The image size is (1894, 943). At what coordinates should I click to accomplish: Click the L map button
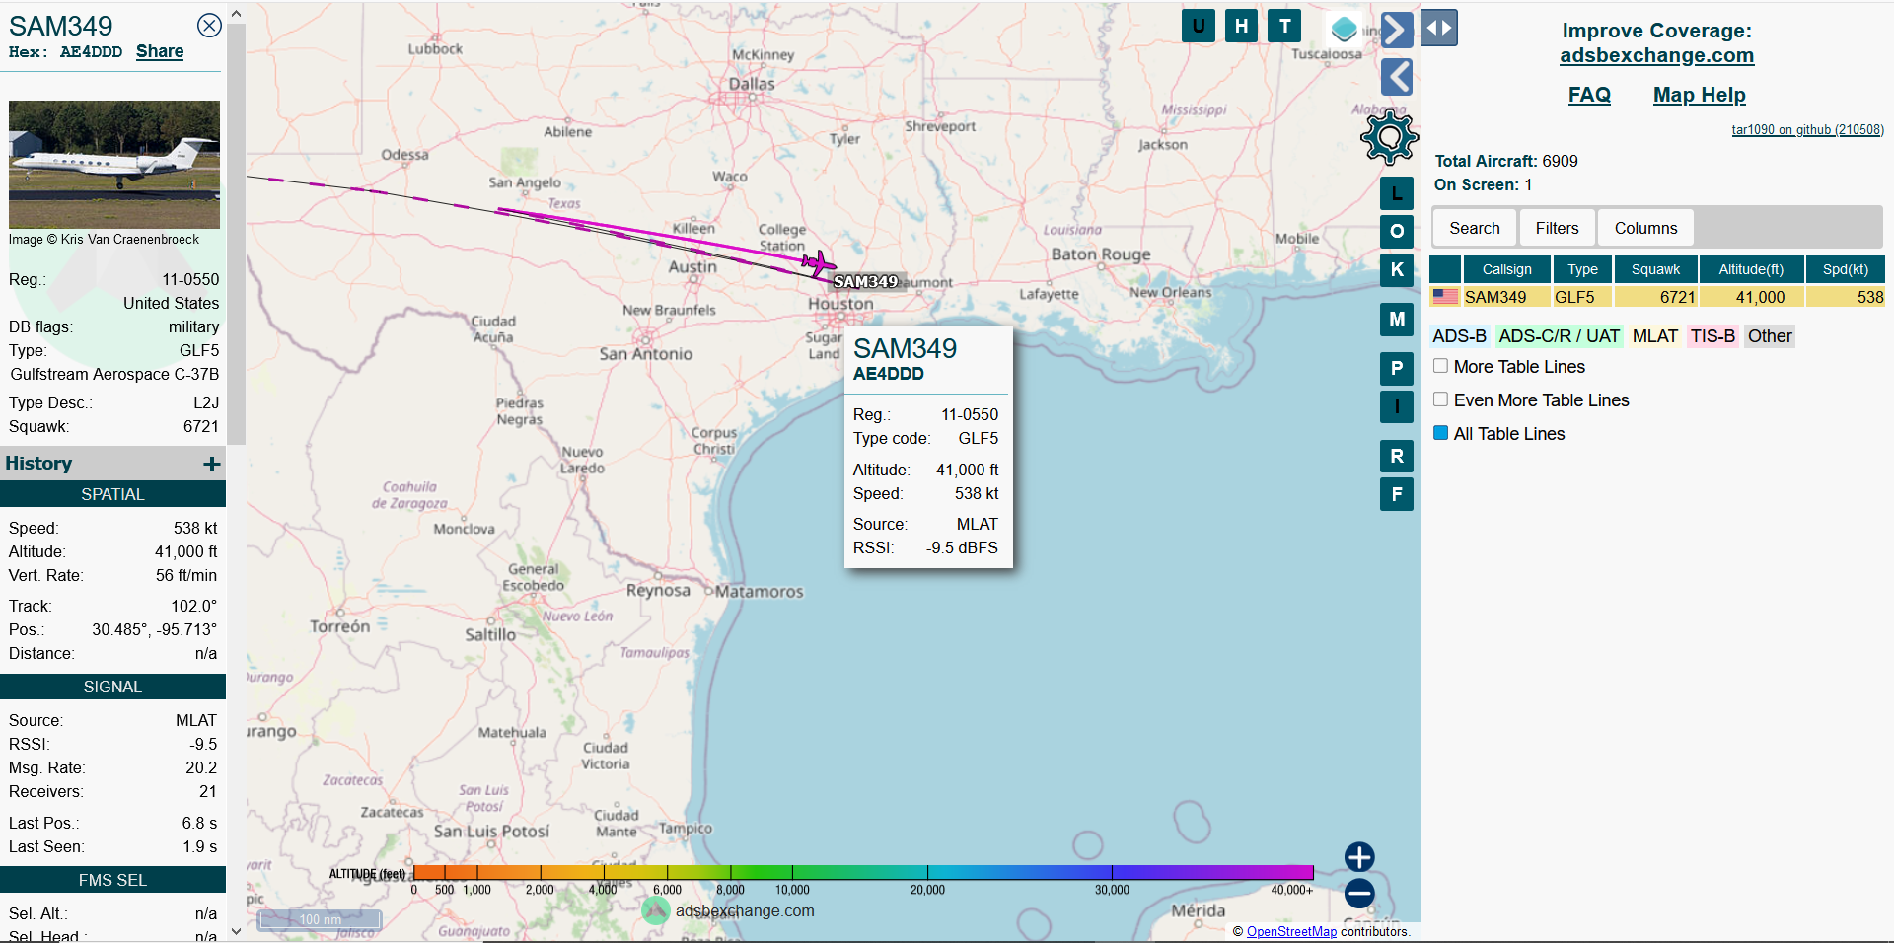click(x=1397, y=193)
